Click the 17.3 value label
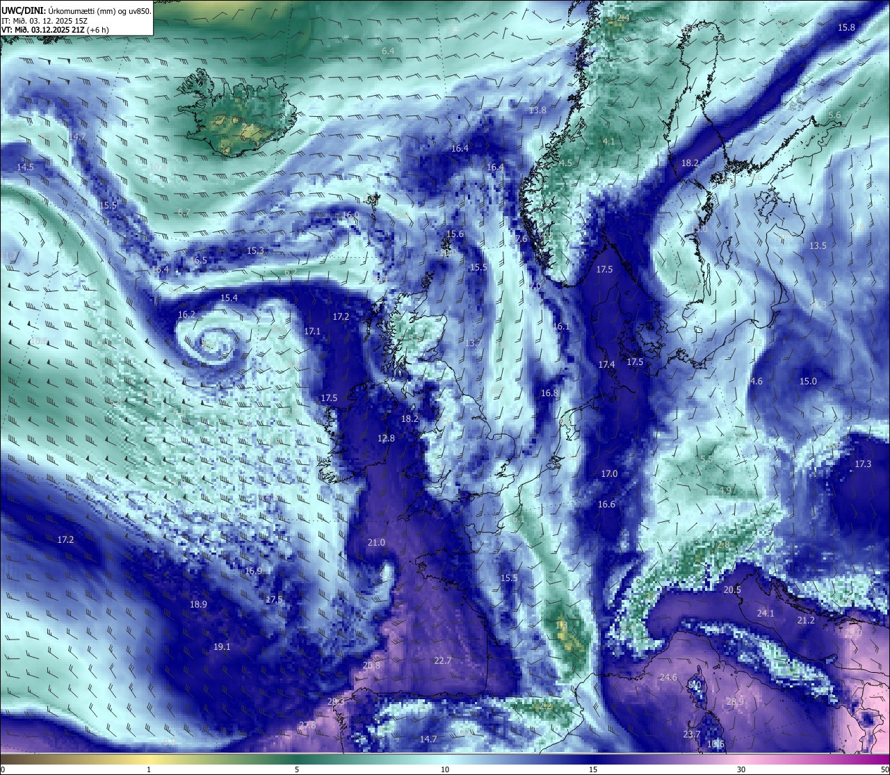This screenshot has height=775, width=890. 863,464
